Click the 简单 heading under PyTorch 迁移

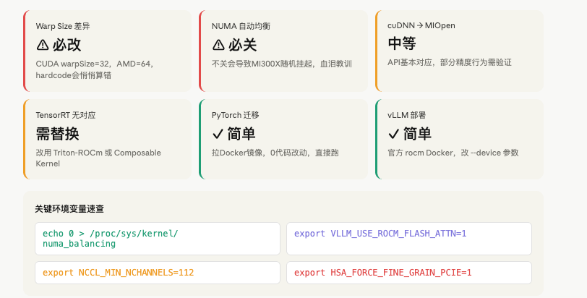tap(241, 134)
